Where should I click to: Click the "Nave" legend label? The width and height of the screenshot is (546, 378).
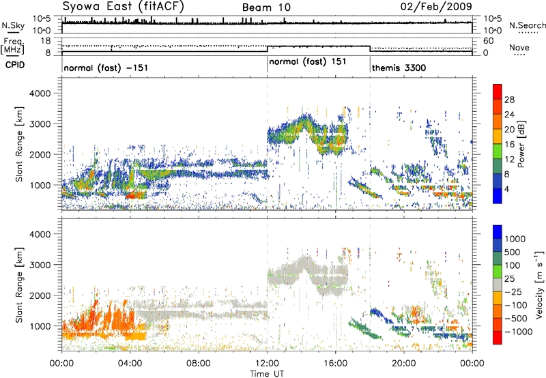click(519, 47)
